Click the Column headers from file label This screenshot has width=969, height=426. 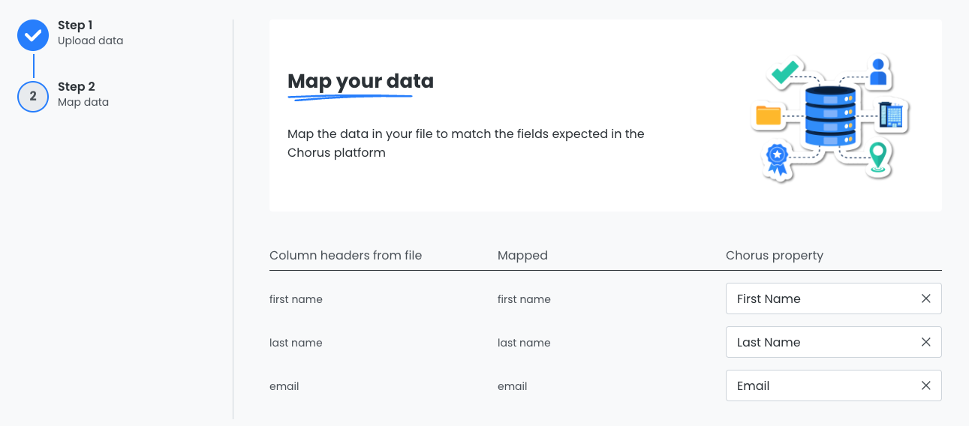[345, 255]
